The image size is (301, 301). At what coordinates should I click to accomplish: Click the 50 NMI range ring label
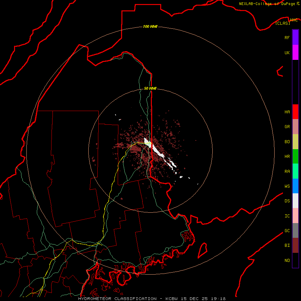pos(150,88)
